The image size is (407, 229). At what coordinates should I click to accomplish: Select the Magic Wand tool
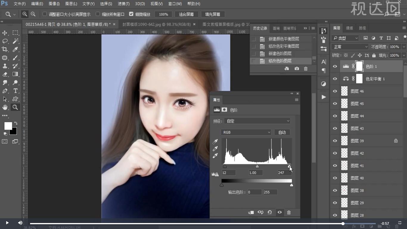pos(15,41)
